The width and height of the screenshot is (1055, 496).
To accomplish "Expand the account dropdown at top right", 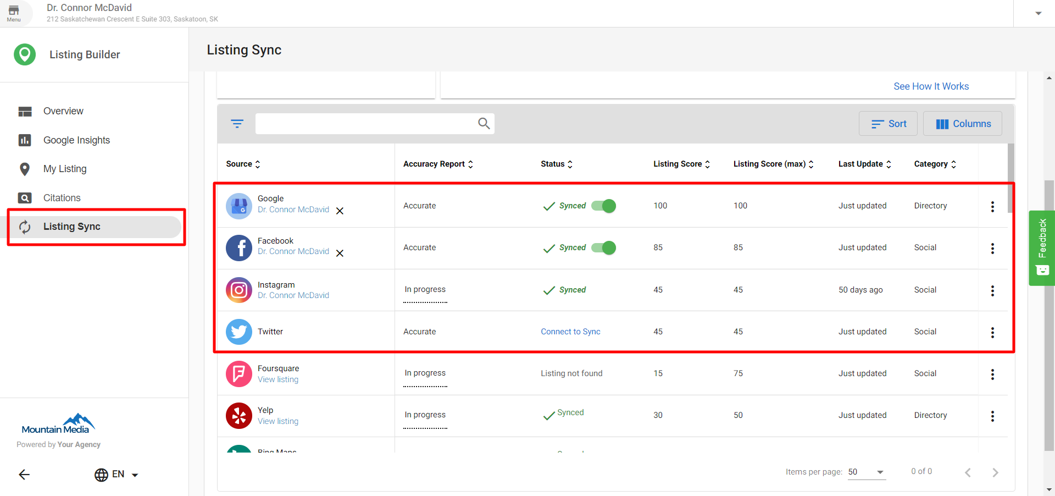I will (1038, 13).
